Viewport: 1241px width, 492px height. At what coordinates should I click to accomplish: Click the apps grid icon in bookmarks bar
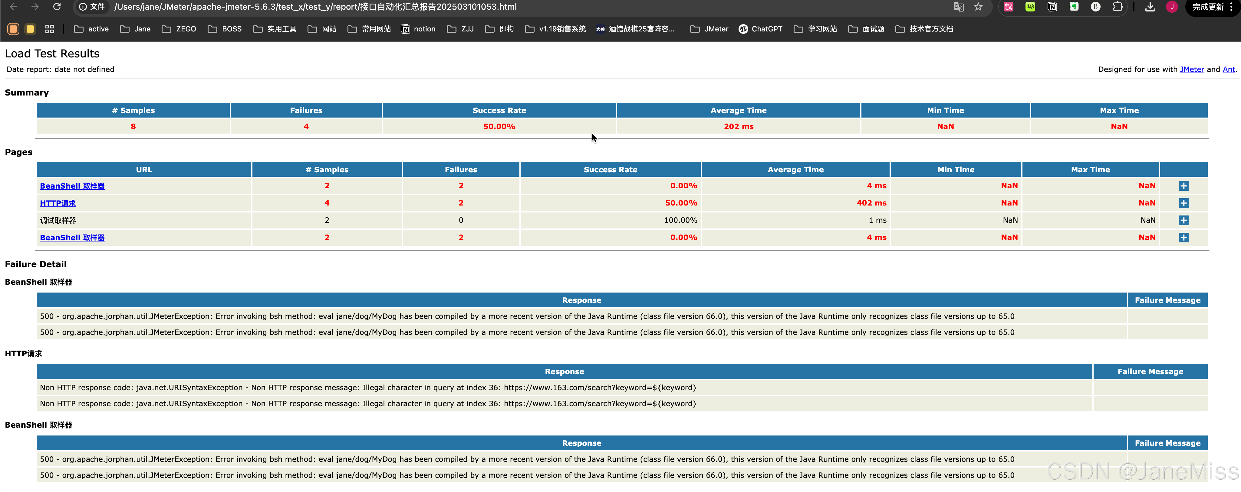coord(50,29)
